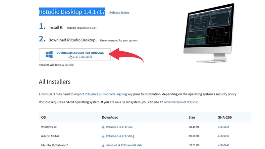Click the All Installers heading
This screenshot has height=149, width=265.
coord(55,82)
